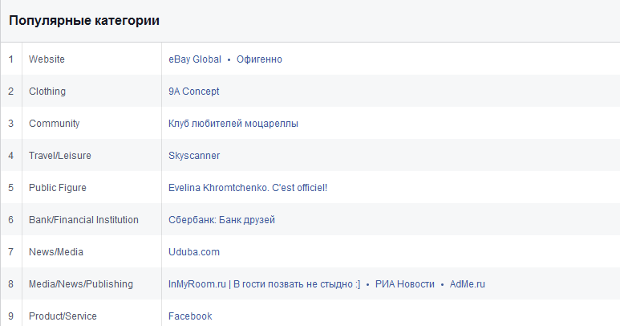Click Bank/Financial Institution category label
Screen dimensions: 620x326
83,220
